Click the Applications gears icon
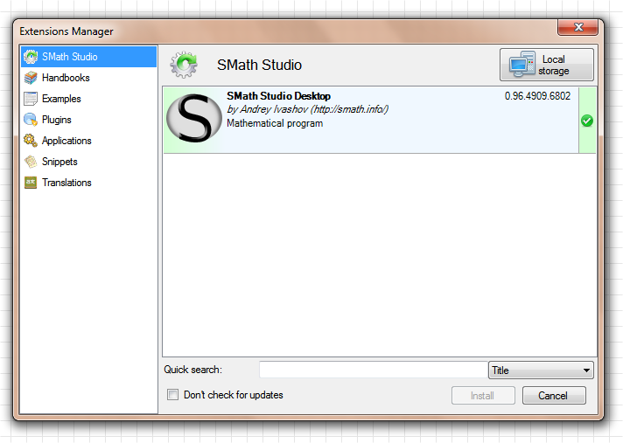 coord(31,141)
